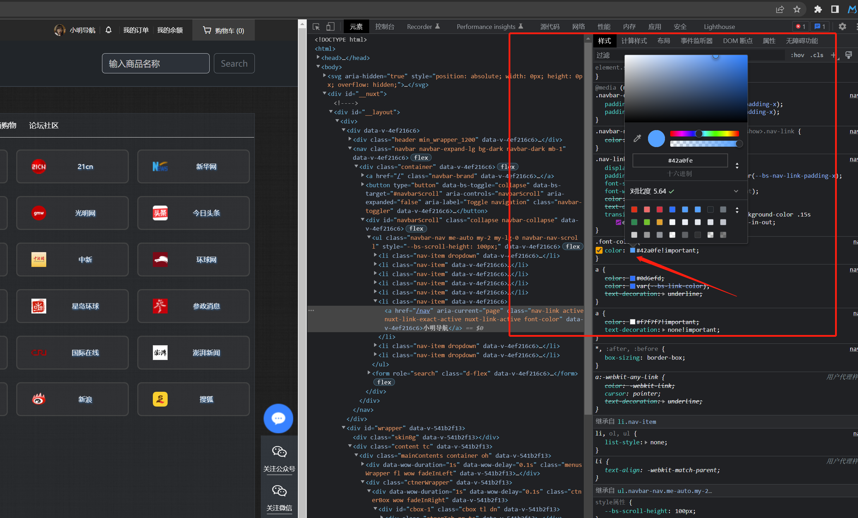Open the 澎湃新闻 site card
This screenshot has height=518, width=858.
(193, 353)
